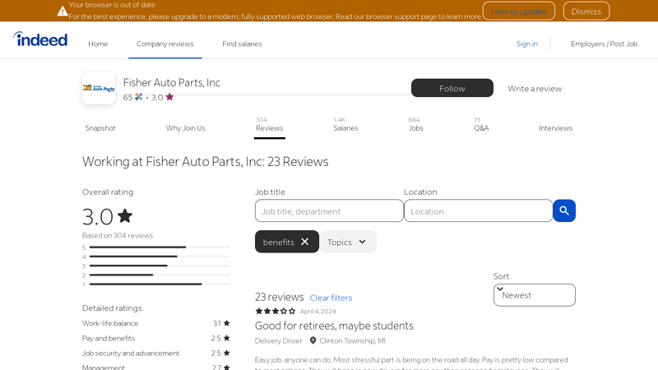Click the Clear filters link
The height and width of the screenshot is (370, 658).
point(331,298)
